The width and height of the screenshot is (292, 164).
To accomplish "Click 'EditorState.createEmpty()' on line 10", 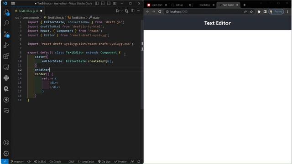I will click(x=89, y=61).
